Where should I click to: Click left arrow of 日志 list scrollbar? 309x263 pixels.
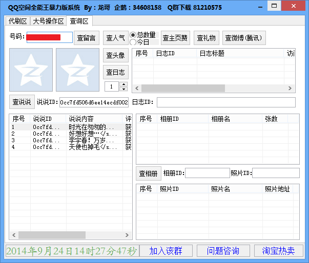[137, 89]
